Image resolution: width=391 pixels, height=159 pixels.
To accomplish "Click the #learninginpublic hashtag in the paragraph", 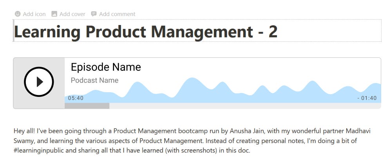I will (x=39, y=151).
